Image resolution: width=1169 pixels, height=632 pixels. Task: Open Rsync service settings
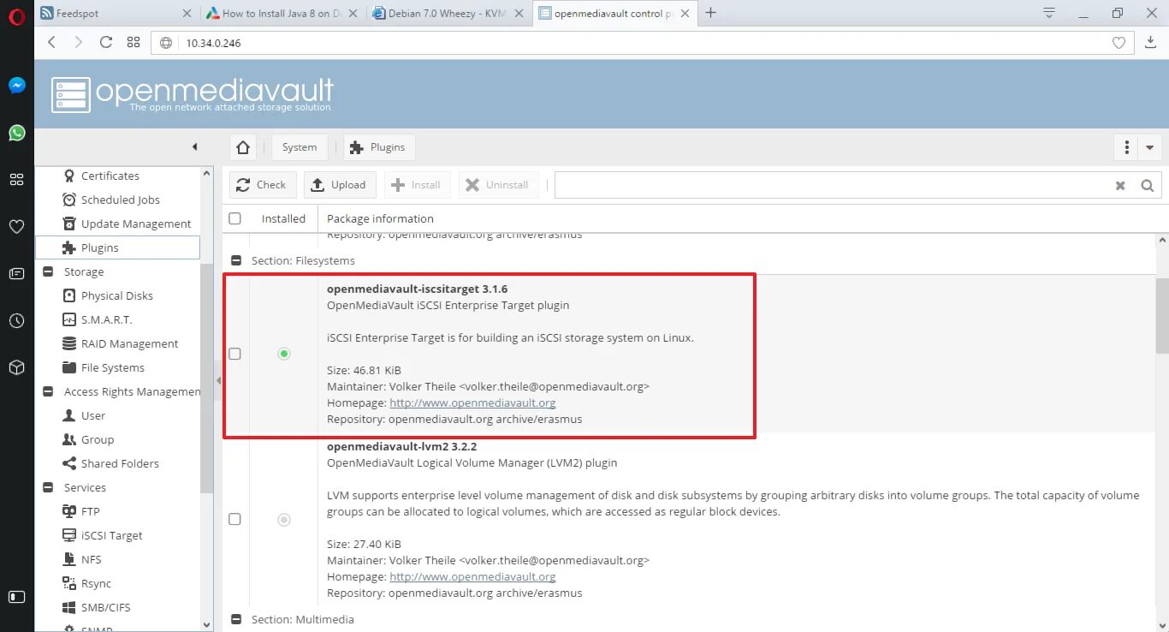[x=96, y=583]
